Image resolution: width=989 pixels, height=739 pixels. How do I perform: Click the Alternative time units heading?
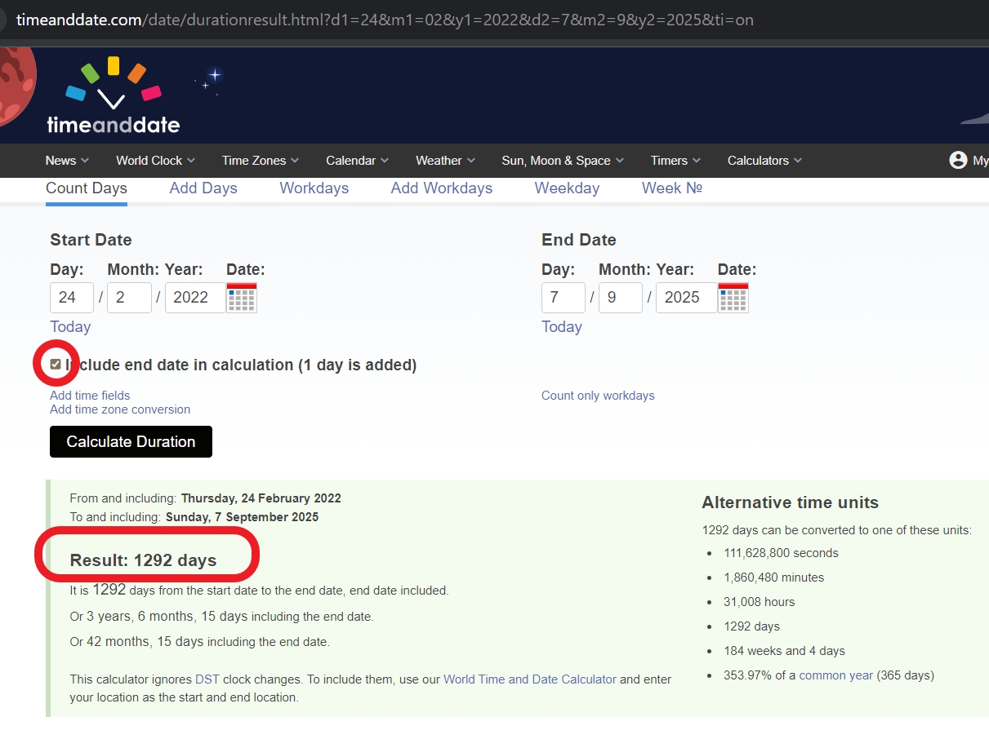(791, 502)
